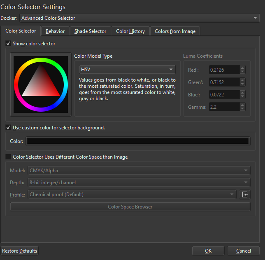Click the Gamma value field
This screenshot has height=260, width=265.
click(224, 107)
